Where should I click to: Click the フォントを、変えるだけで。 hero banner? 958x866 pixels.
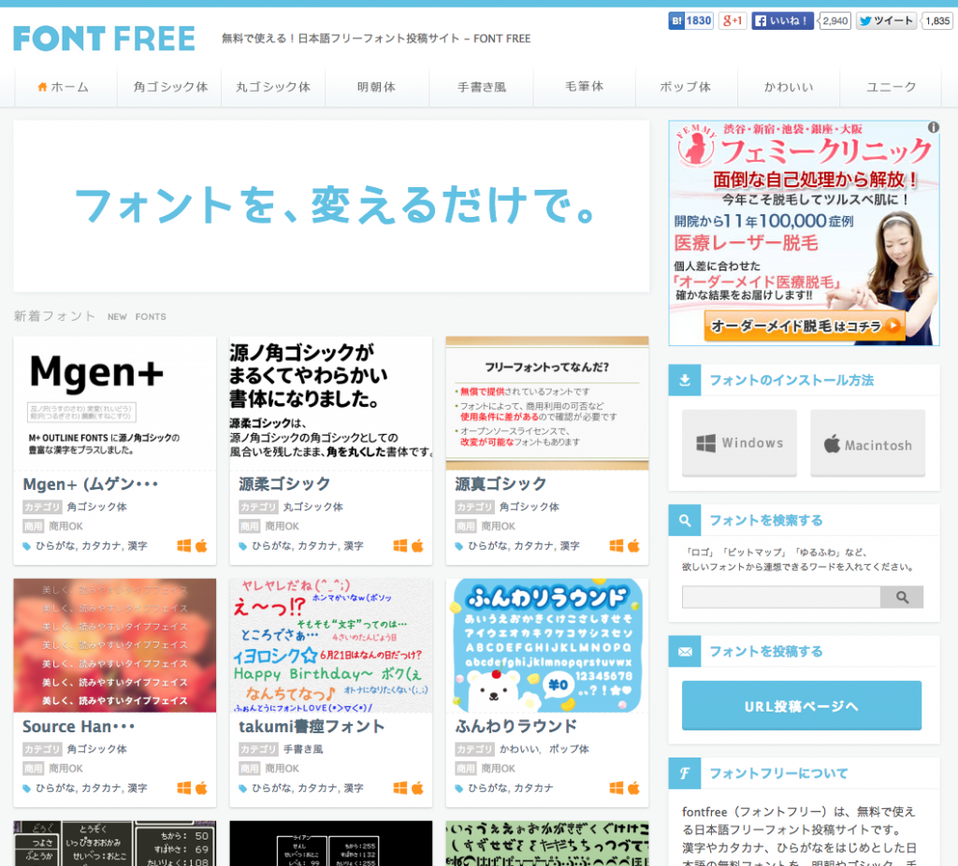(x=331, y=206)
